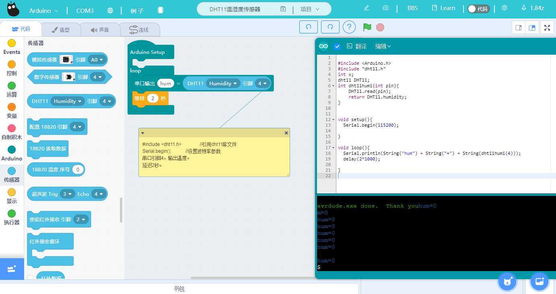Open Trig 3 dropdown on 超声波 block
Viewport: 556px width, 294px height.
coord(67,194)
